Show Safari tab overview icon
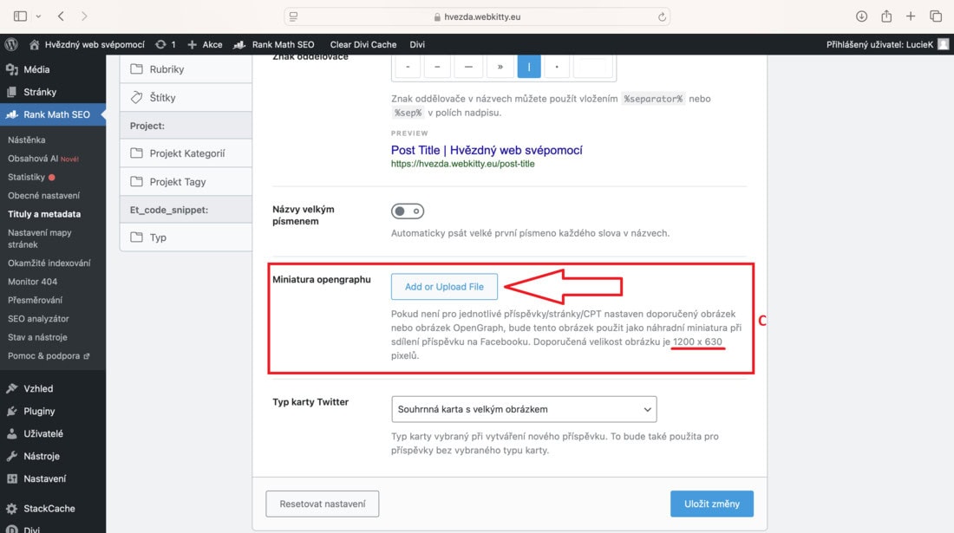This screenshot has width=954, height=533. 936,16
